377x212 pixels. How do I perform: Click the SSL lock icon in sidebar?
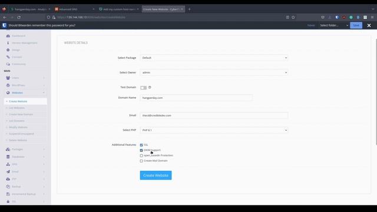pyautogui.click(x=8, y=201)
